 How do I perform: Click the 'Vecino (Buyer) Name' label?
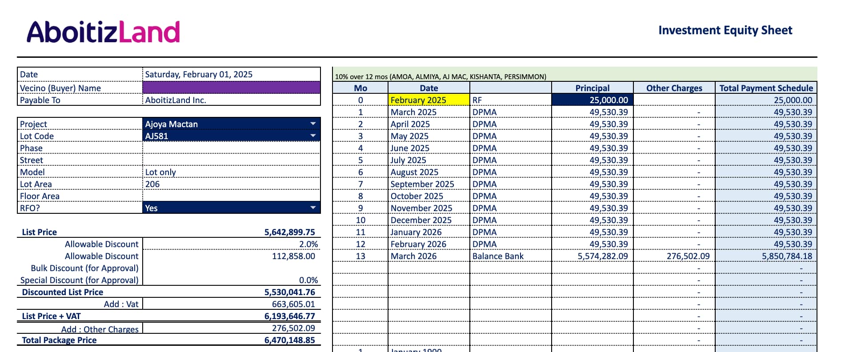[x=60, y=88]
